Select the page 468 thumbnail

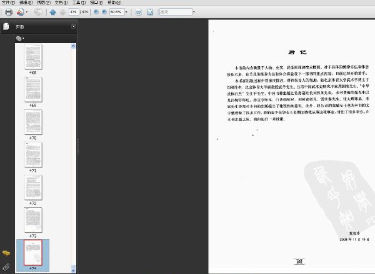[x=33, y=57]
